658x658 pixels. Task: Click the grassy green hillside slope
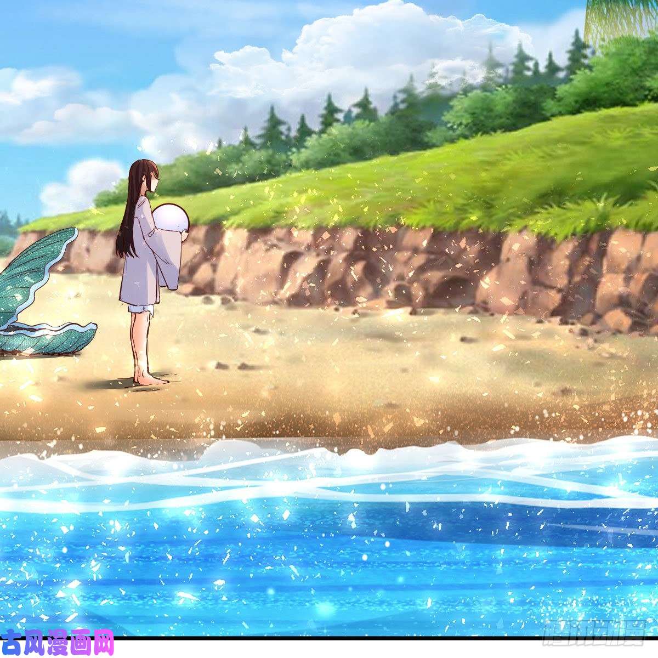coord(466,181)
